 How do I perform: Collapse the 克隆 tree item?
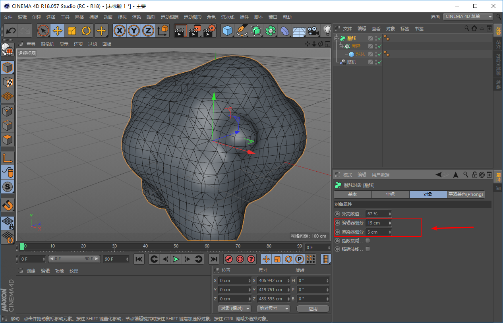point(340,46)
